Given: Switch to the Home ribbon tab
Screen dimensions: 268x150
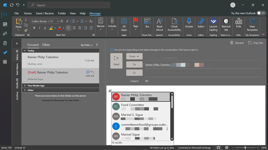Looking at the screenshot, I should point(28,13).
